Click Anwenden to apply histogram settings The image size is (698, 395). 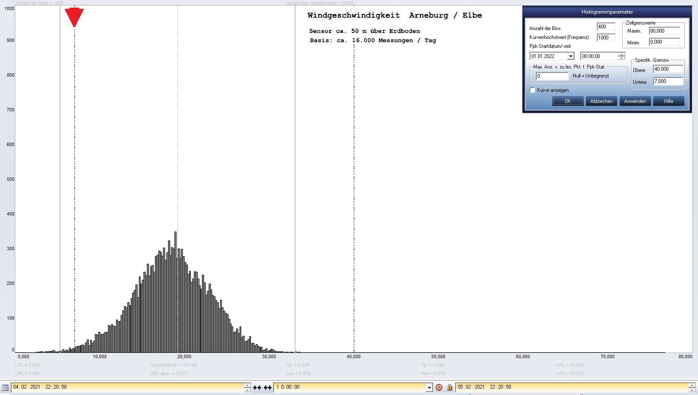635,101
